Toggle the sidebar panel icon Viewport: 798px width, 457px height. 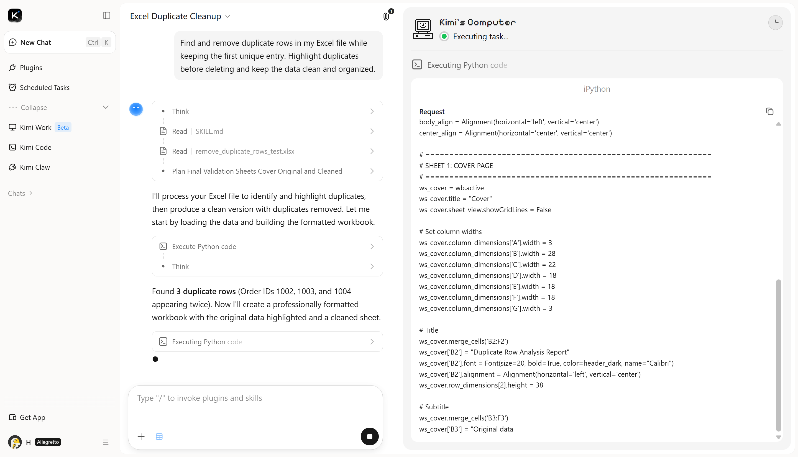tap(106, 16)
